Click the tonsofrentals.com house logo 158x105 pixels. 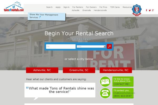pyautogui.click(x=14, y=7)
